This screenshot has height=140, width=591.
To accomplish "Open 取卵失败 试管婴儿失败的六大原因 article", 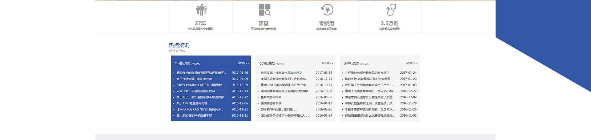I will pyautogui.click(x=367, y=79).
